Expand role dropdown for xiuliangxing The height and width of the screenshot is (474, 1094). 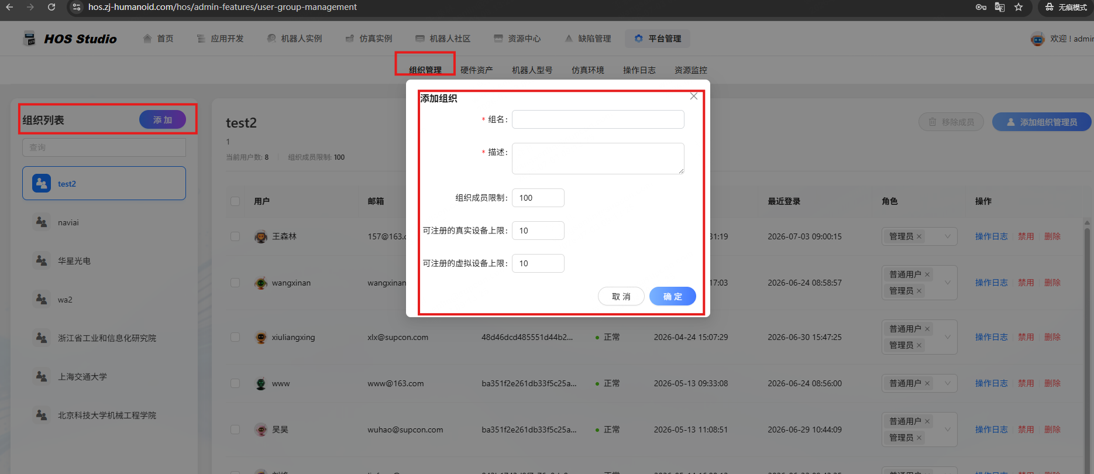948,337
